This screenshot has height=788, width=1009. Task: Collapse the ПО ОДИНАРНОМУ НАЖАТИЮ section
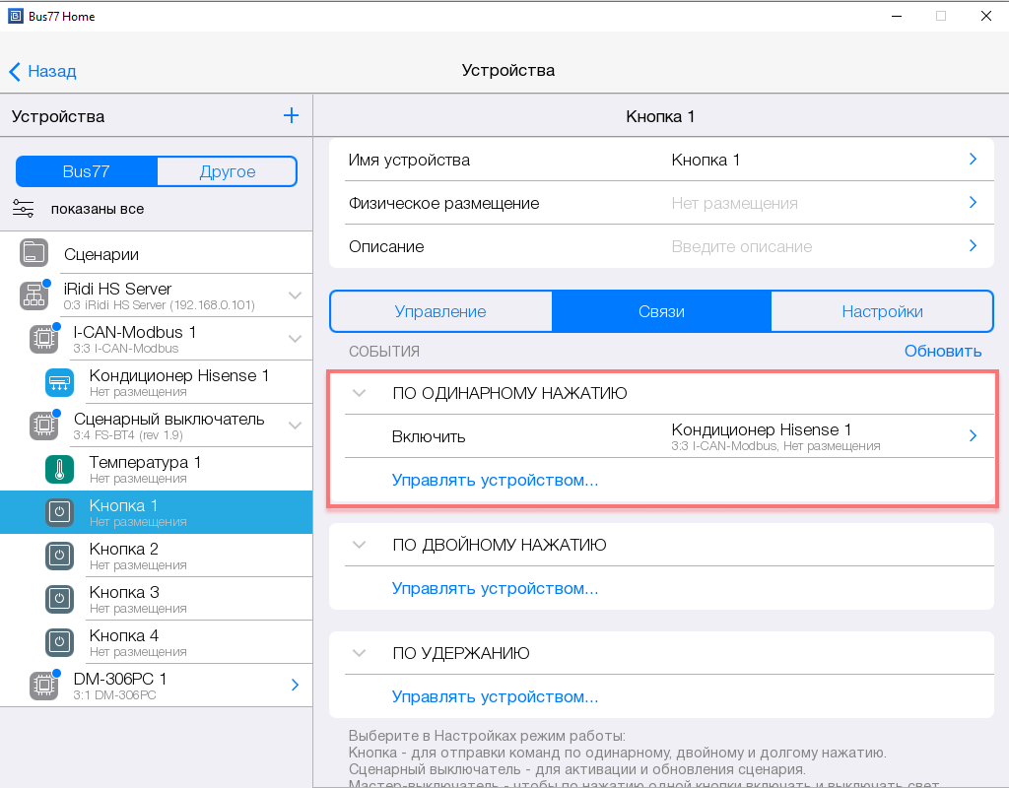tap(360, 393)
